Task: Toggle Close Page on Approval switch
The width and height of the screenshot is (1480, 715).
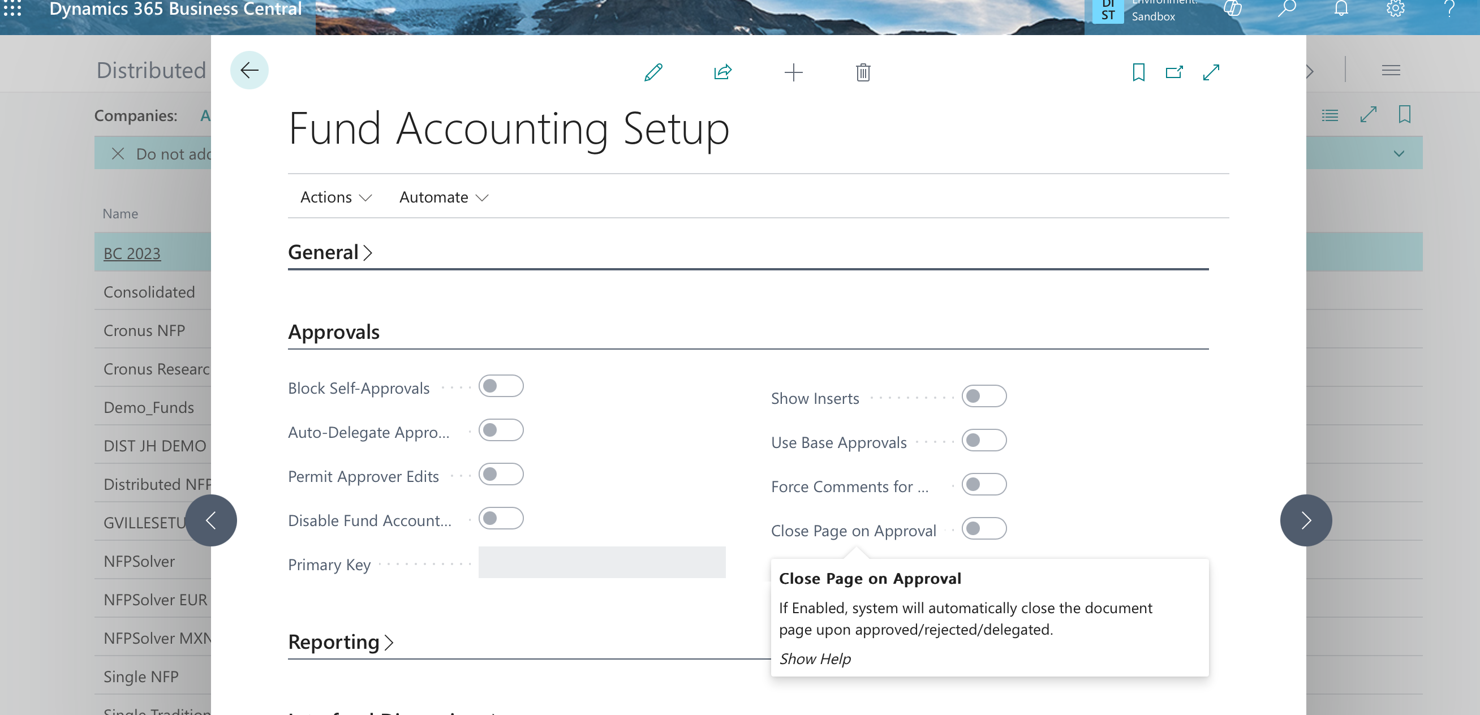Action: click(984, 529)
